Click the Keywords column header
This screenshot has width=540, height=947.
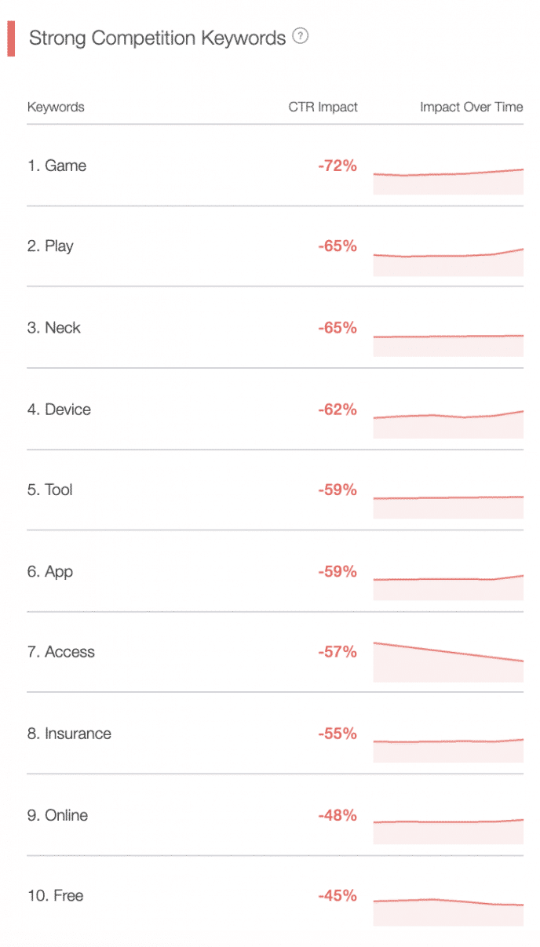pos(56,107)
